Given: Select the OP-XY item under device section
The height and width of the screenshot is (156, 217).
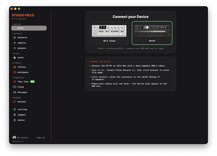Looking at the screenshot, I should [29, 28].
